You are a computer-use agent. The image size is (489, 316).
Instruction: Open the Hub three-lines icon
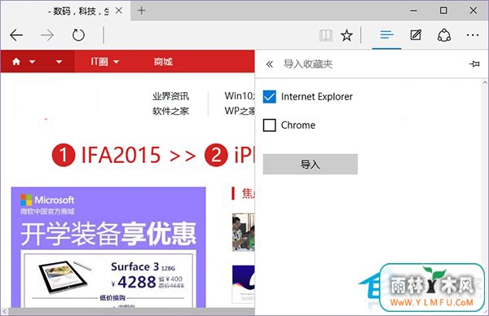tap(386, 34)
